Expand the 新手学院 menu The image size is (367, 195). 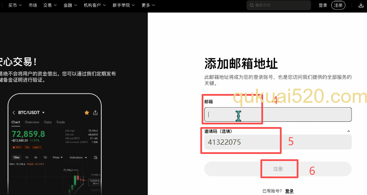coord(123,5)
